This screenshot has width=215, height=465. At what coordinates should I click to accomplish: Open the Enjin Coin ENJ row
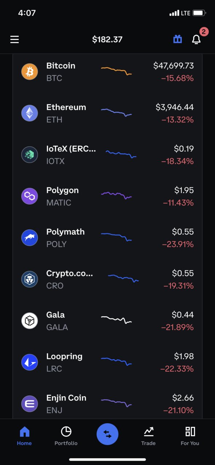(107, 404)
